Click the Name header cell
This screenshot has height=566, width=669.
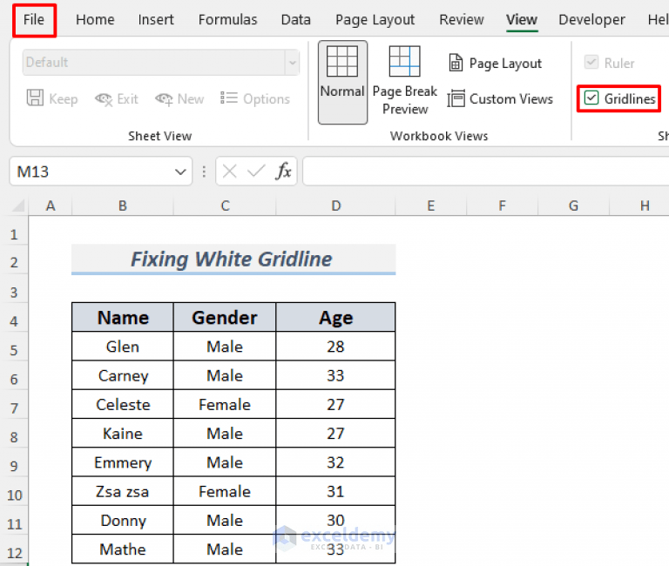point(123,318)
